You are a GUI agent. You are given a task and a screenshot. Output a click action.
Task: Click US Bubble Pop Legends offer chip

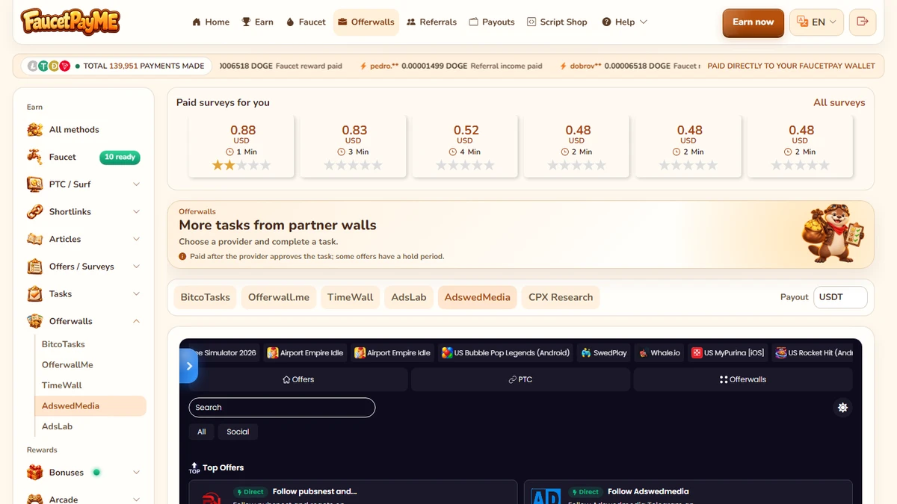(505, 352)
